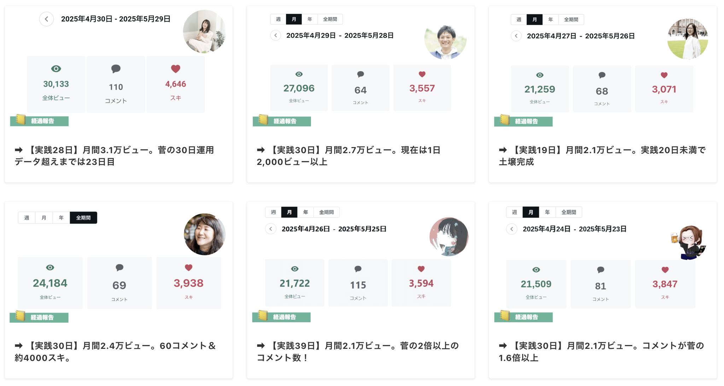Click the eye icon above 30,133 views

56,69
